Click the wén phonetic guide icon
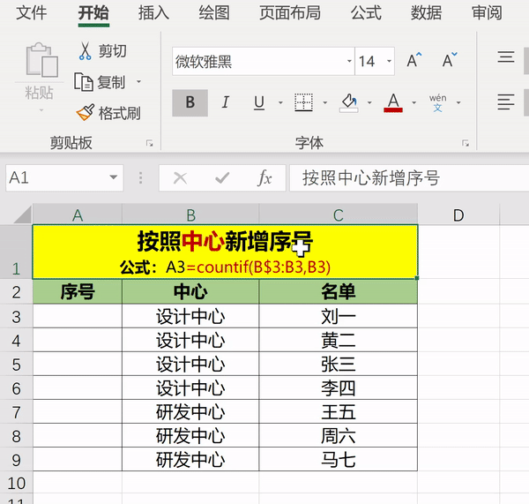This screenshot has width=529, height=504. [437, 102]
